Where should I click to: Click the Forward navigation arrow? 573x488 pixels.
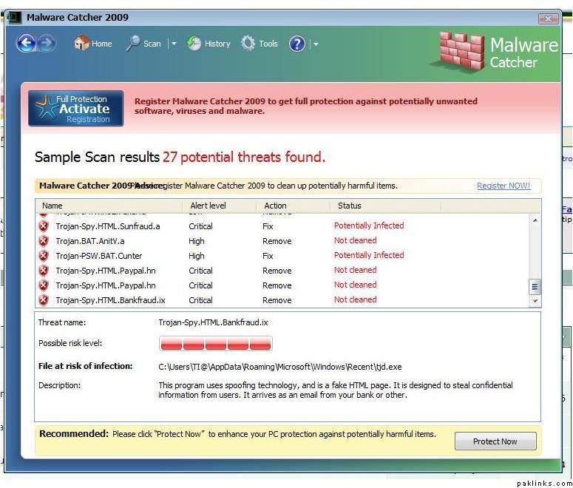(x=47, y=44)
